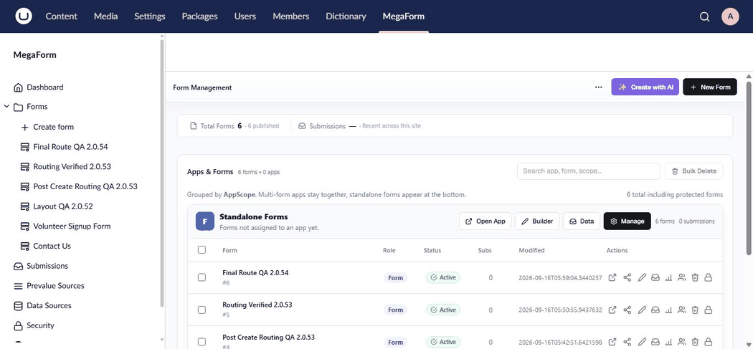Click users icon for Final Route QA 2.0.54
Viewport: 753px width, 349px height.
point(681,277)
